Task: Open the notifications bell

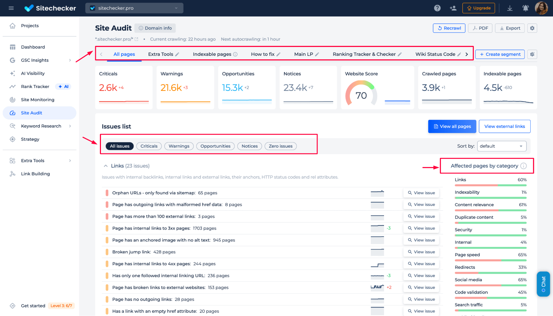Action: (525, 8)
